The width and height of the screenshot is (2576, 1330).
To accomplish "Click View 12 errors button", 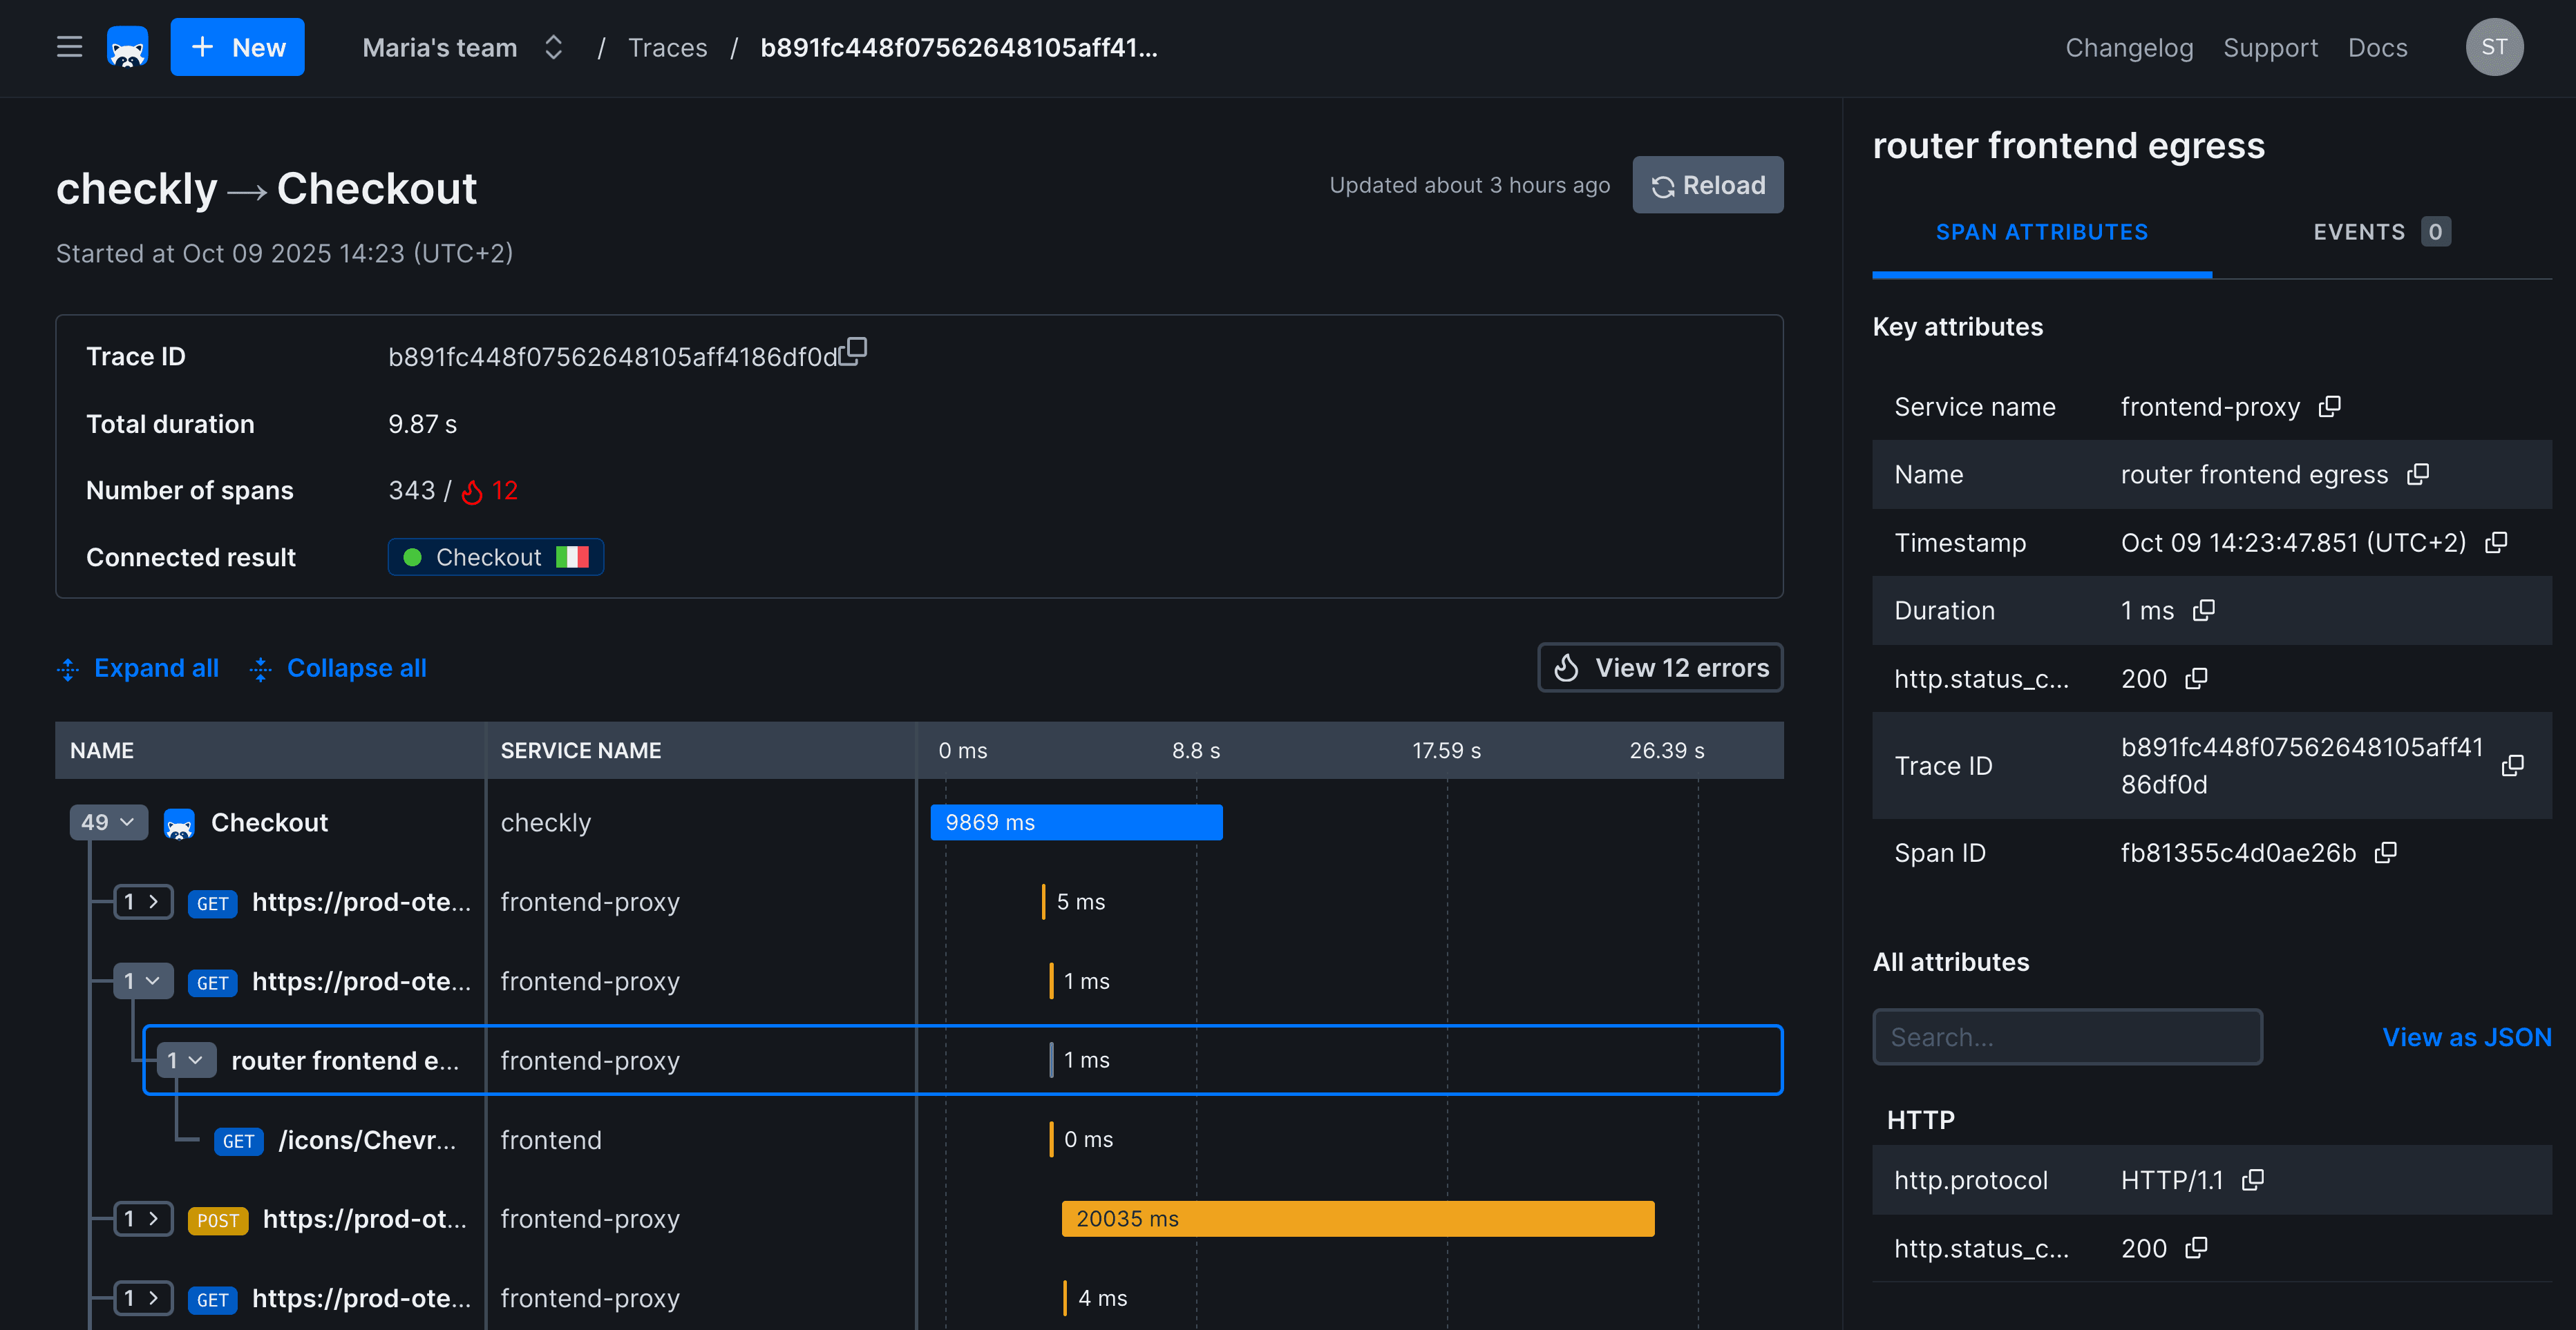I will coord(1660,668).
